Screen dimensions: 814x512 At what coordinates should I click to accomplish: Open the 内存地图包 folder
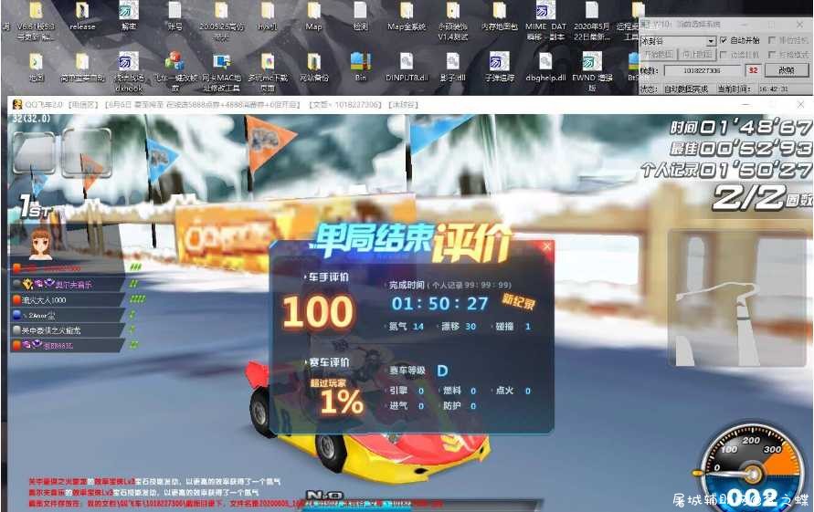click(500, 16)
